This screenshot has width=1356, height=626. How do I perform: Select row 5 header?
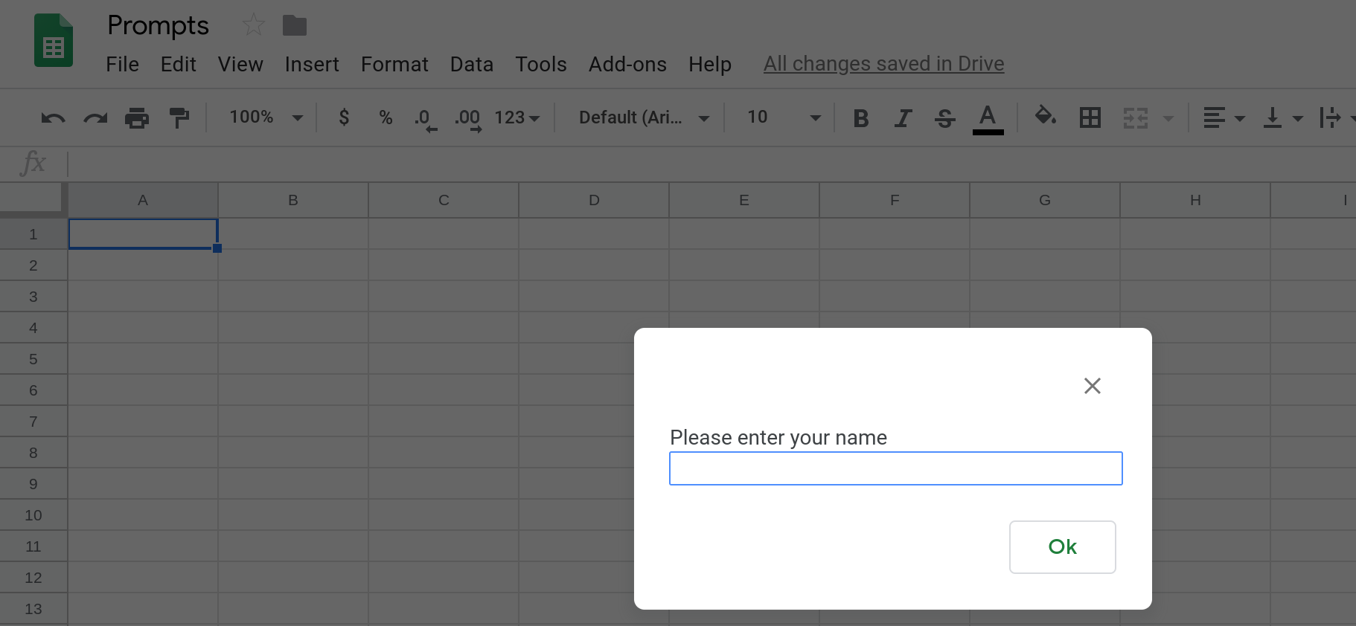coord(33,359)
